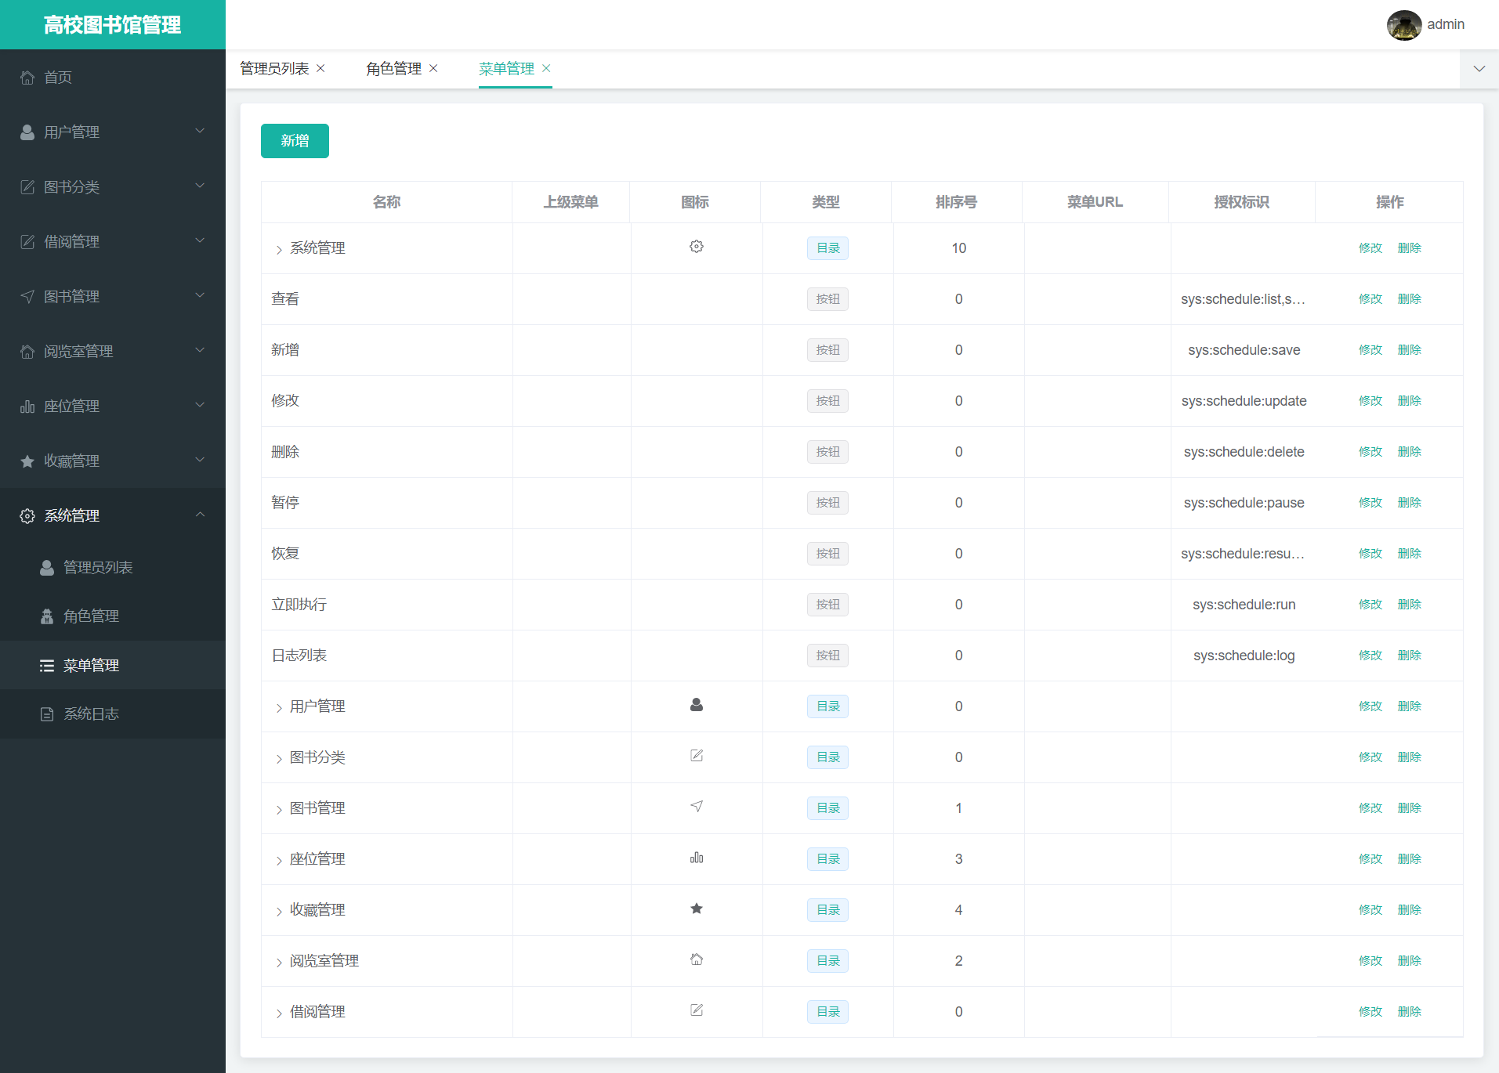Click bar chart icon in 座位管理 table row
Image resolution: width=1499 pixels, height=1073 pixels.
click(x=697, y=858)
